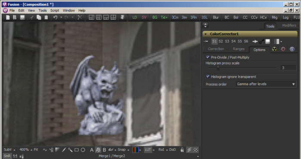Screen dimensions: 301x159
Task: Select the first window layout icon
Action: (x=91, y=18)
